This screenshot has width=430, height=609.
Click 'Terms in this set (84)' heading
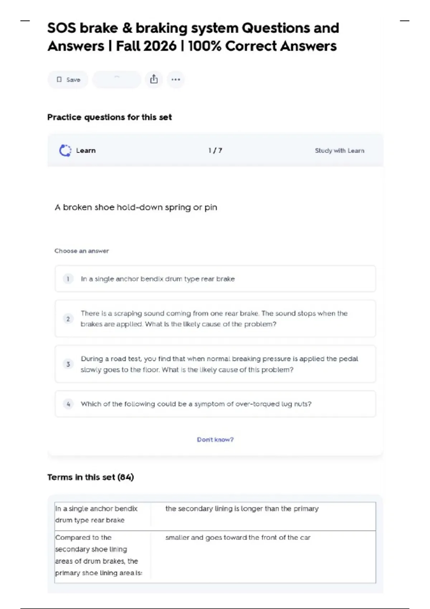pyautogui.click(x=91, y=477)
